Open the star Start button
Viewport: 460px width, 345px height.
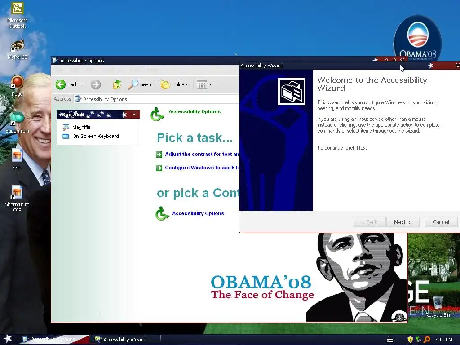[x=8, y=339]
